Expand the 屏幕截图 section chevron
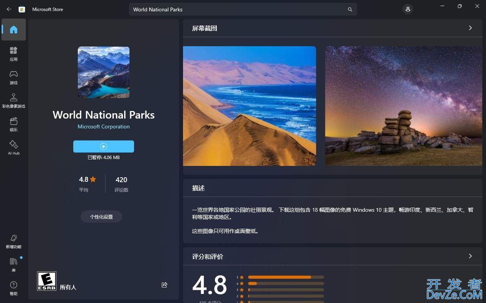 coord(470,28)
